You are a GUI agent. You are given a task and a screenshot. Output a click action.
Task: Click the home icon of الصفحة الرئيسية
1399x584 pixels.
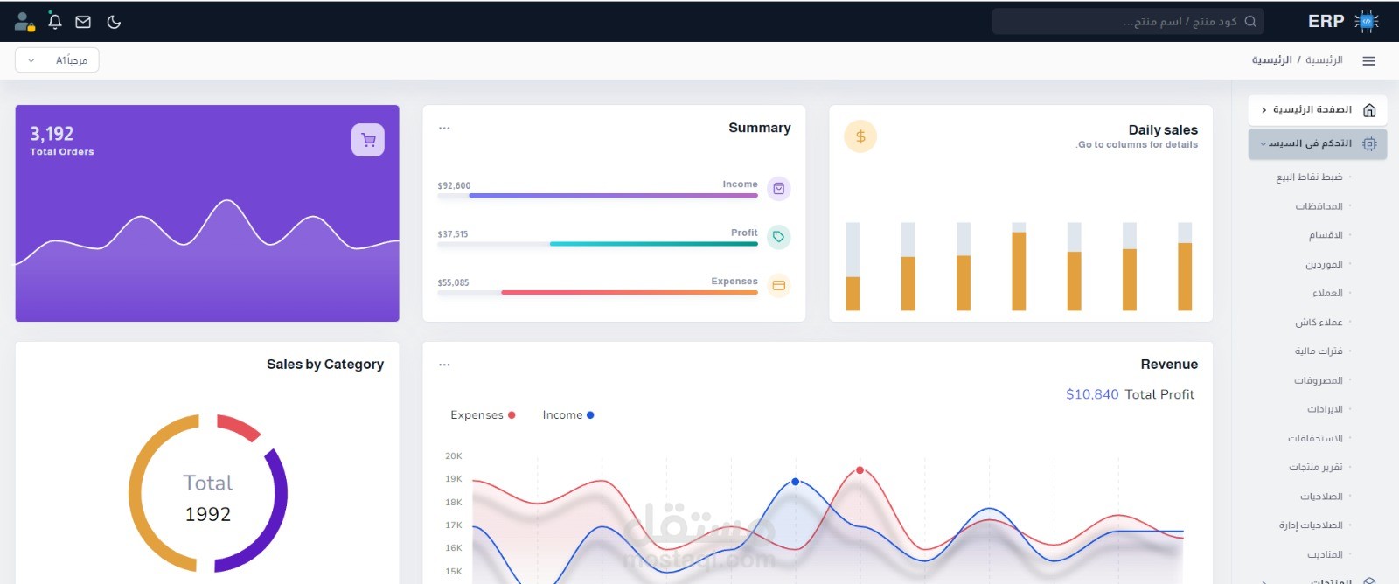[1369, 110]
